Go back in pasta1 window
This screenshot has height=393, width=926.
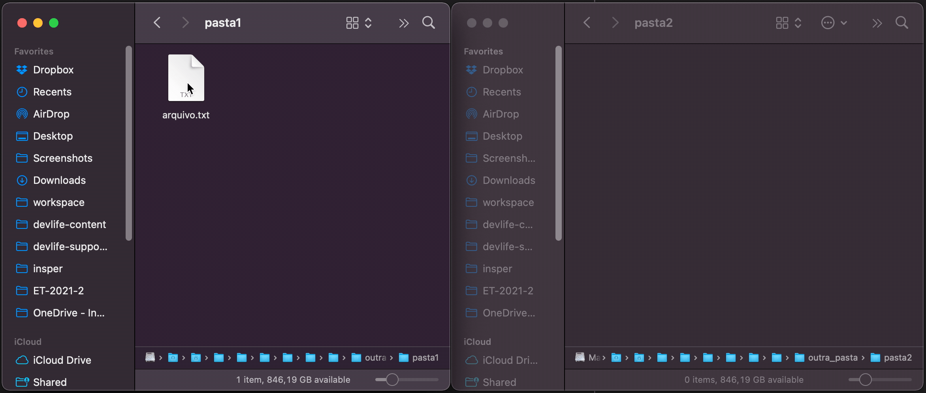pos(157,23)
